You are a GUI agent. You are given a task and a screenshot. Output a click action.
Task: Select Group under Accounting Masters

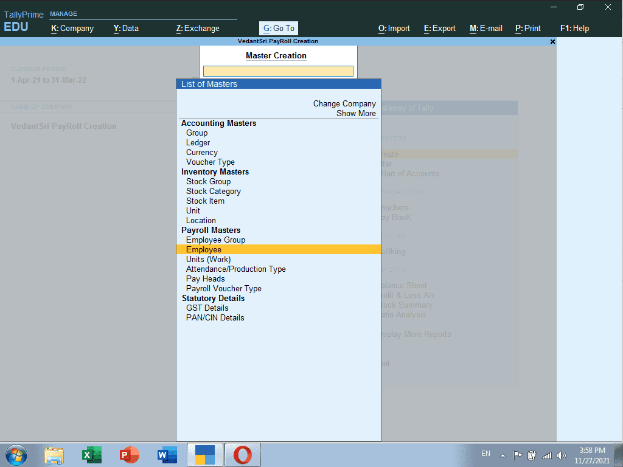coord(197,133)
